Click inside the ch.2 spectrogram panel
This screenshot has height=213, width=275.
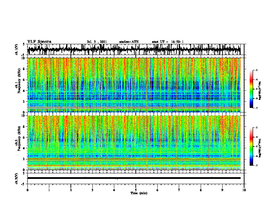(x=134, y=143)
